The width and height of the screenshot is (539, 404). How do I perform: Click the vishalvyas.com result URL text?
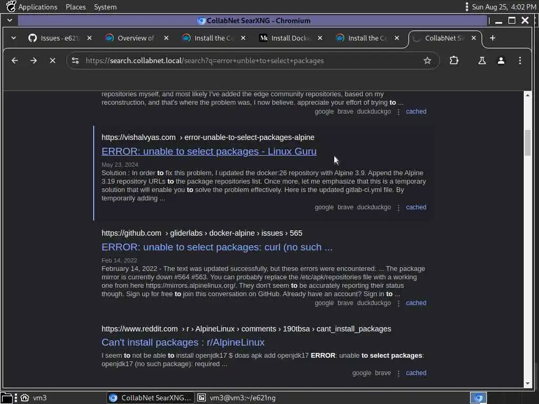tap(207, 137)
